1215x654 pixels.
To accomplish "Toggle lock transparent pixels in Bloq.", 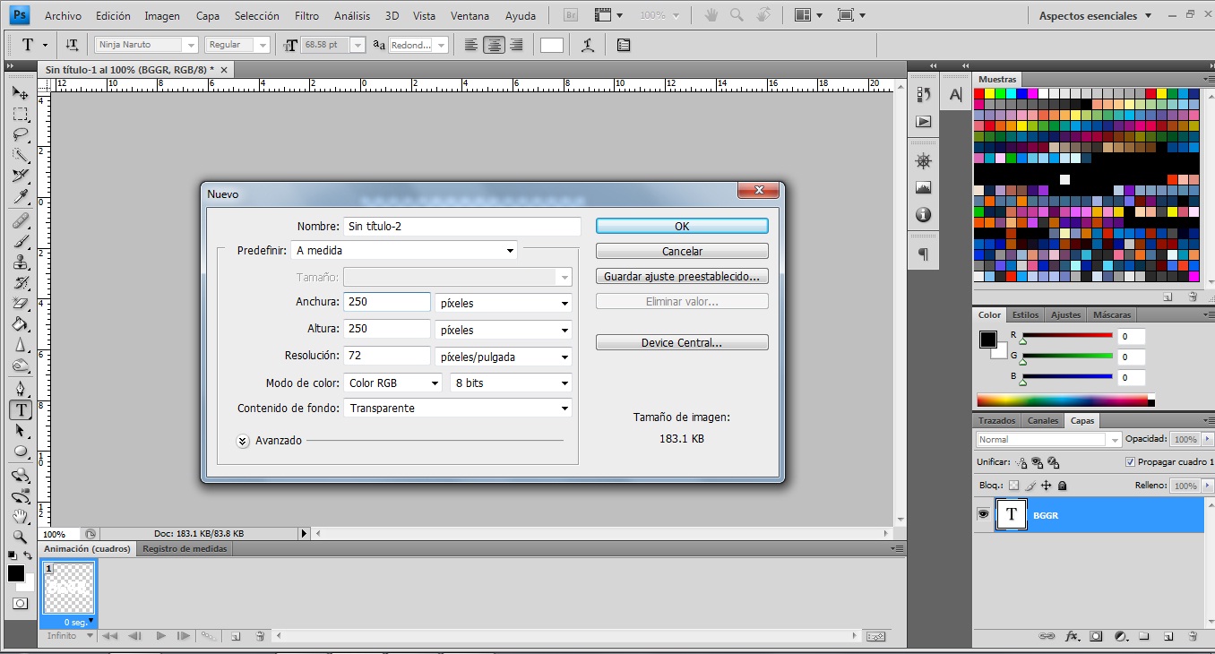I will (x=1014, y=486).
